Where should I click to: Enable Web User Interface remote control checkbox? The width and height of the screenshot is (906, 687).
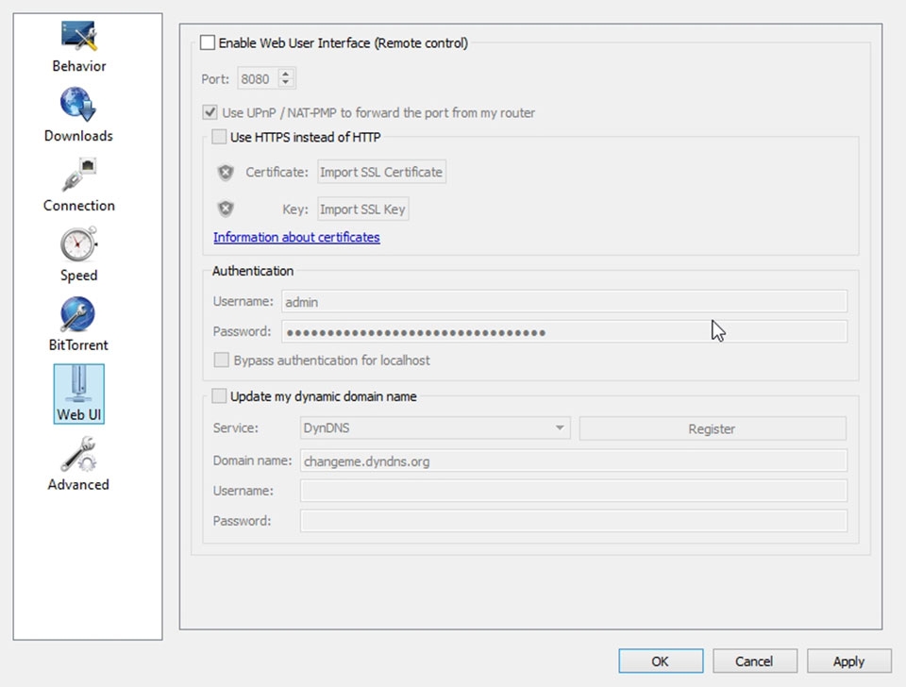(208, 42)
